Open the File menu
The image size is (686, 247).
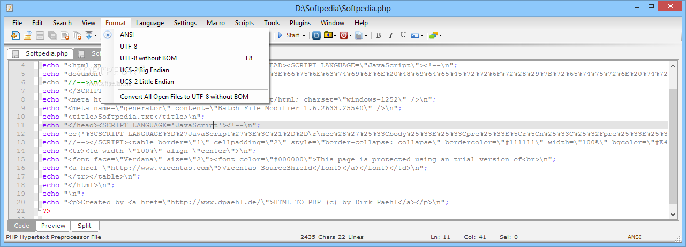point(17,23)
